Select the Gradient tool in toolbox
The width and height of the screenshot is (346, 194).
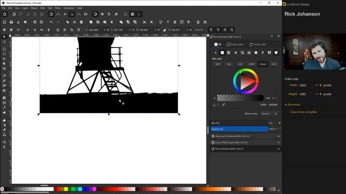click(4, 98)
